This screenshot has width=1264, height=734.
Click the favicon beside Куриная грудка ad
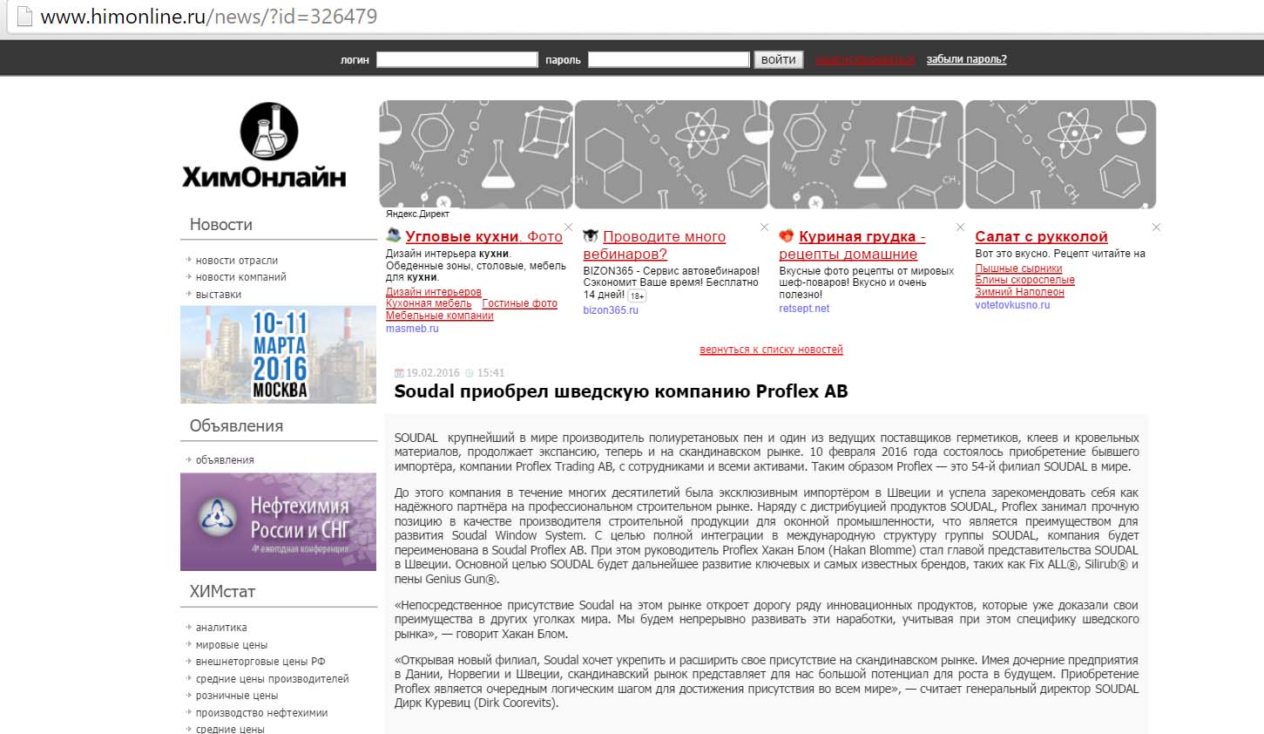tap(787, 235)
